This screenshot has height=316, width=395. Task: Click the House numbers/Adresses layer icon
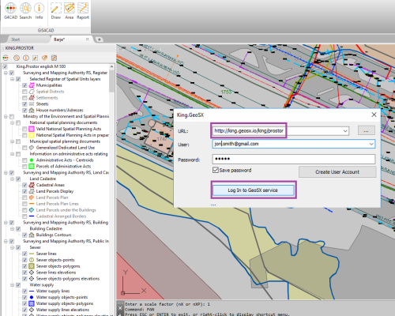pyautogui.click(x=32, y=110)
